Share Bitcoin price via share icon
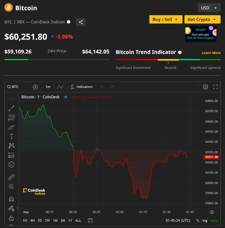 coord(81,22)
